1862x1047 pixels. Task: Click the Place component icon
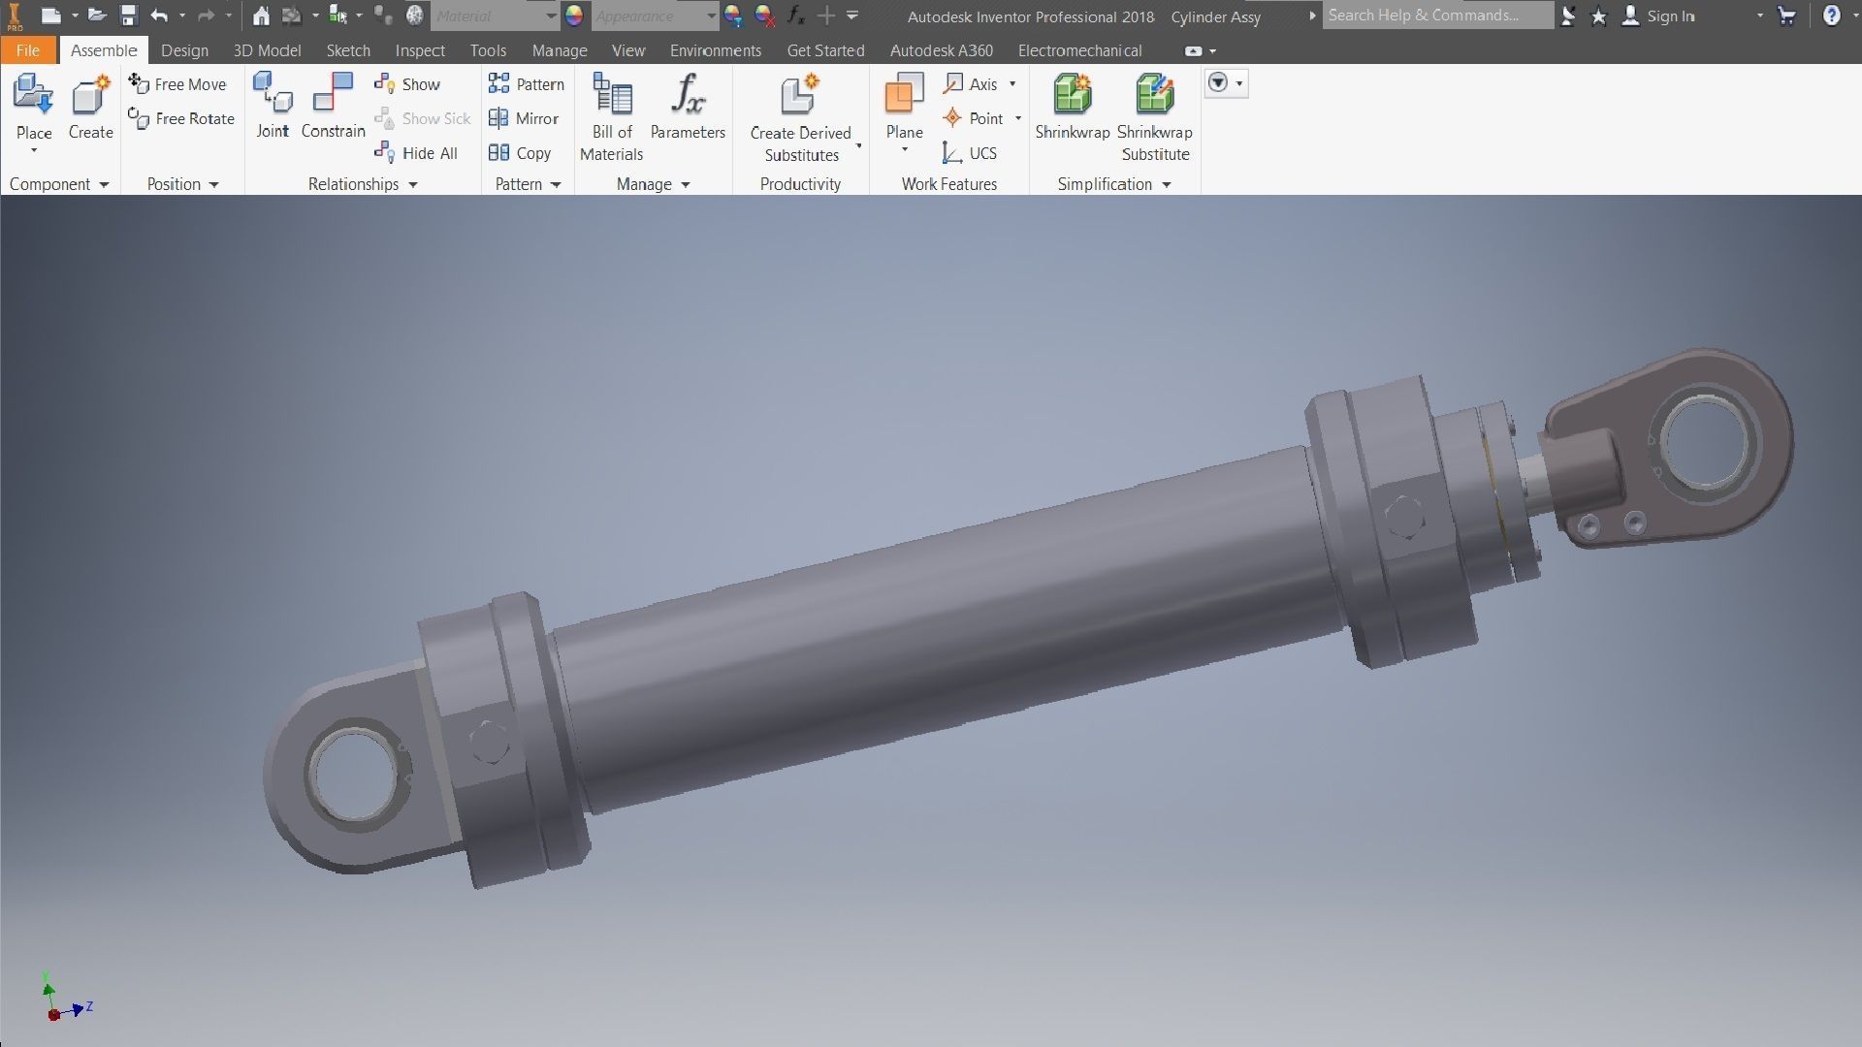pos(33,95)
